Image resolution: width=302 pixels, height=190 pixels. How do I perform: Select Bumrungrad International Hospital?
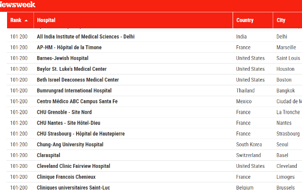[x=74, y=91]
